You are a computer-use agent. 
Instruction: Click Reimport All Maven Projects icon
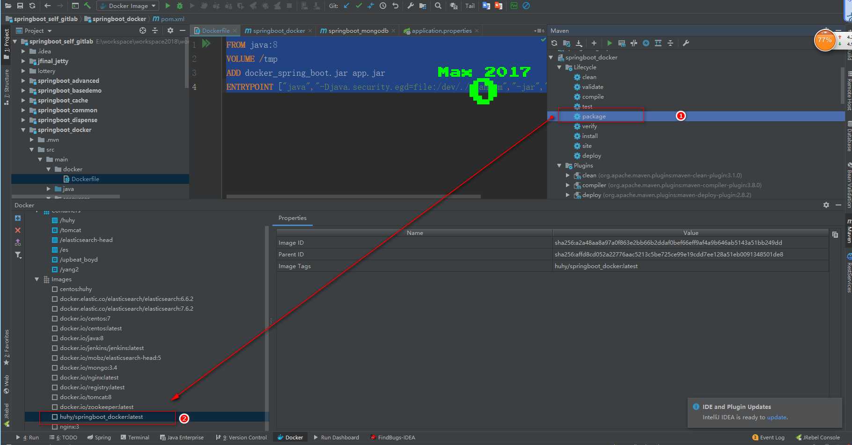tap(554, 43)
